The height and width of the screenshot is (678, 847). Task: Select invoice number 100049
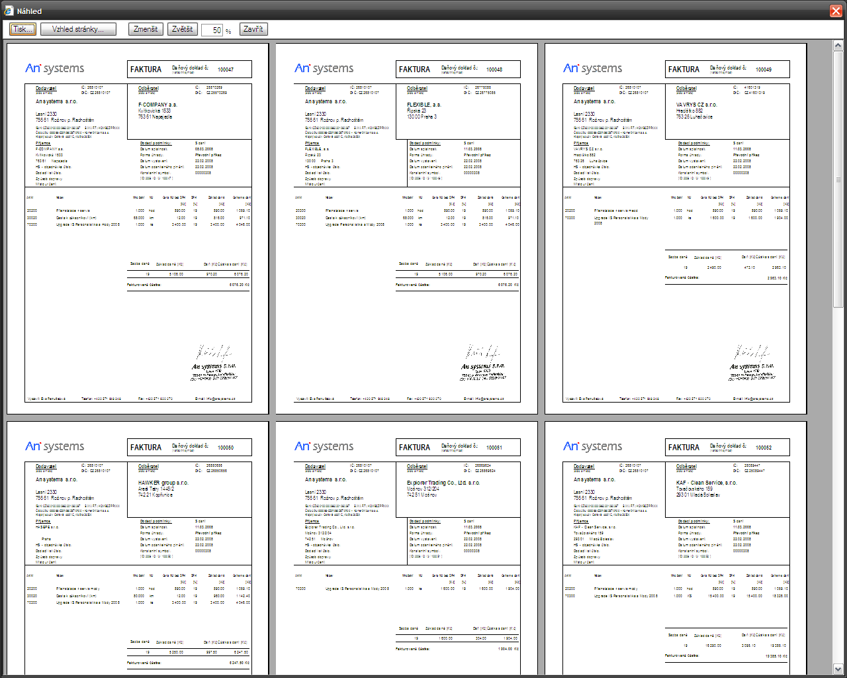tap(764, 70)
